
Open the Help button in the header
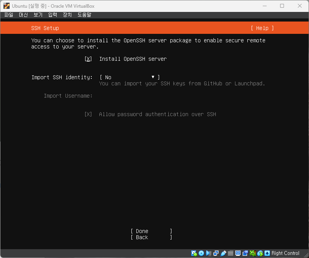[x=262, y=28]
